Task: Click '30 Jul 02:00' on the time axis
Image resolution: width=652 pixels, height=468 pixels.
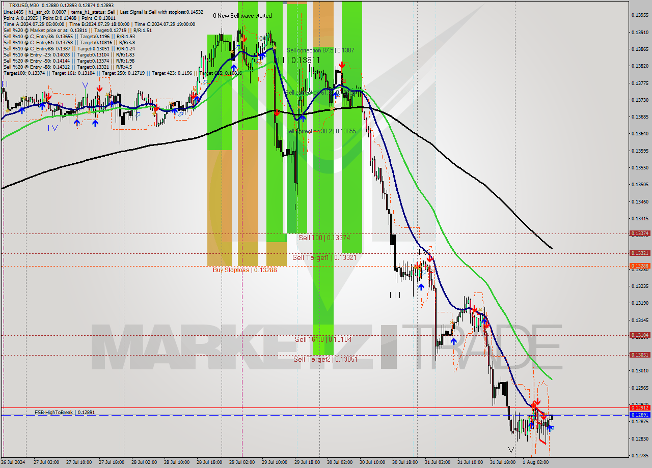Action: point(339,462)
